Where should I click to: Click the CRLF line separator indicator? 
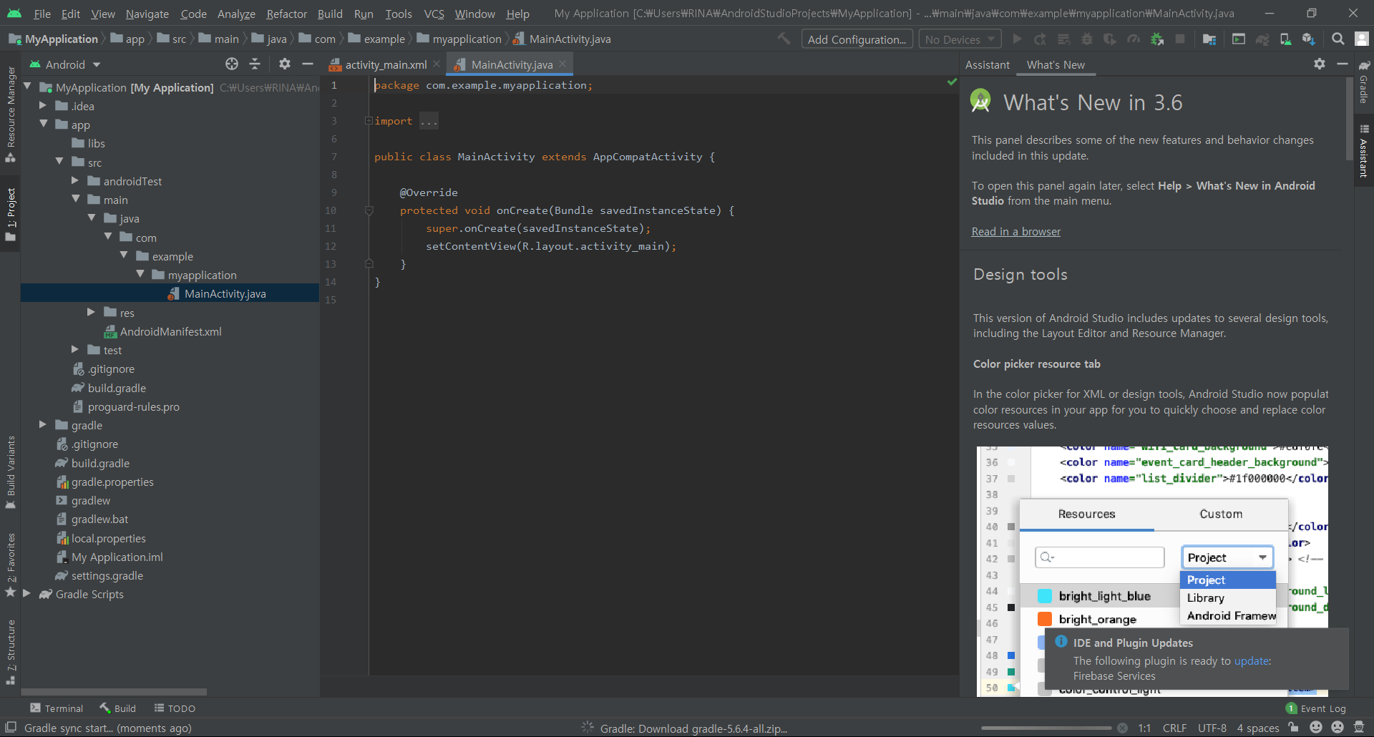pyautogui.click(x=1174, y=728)
